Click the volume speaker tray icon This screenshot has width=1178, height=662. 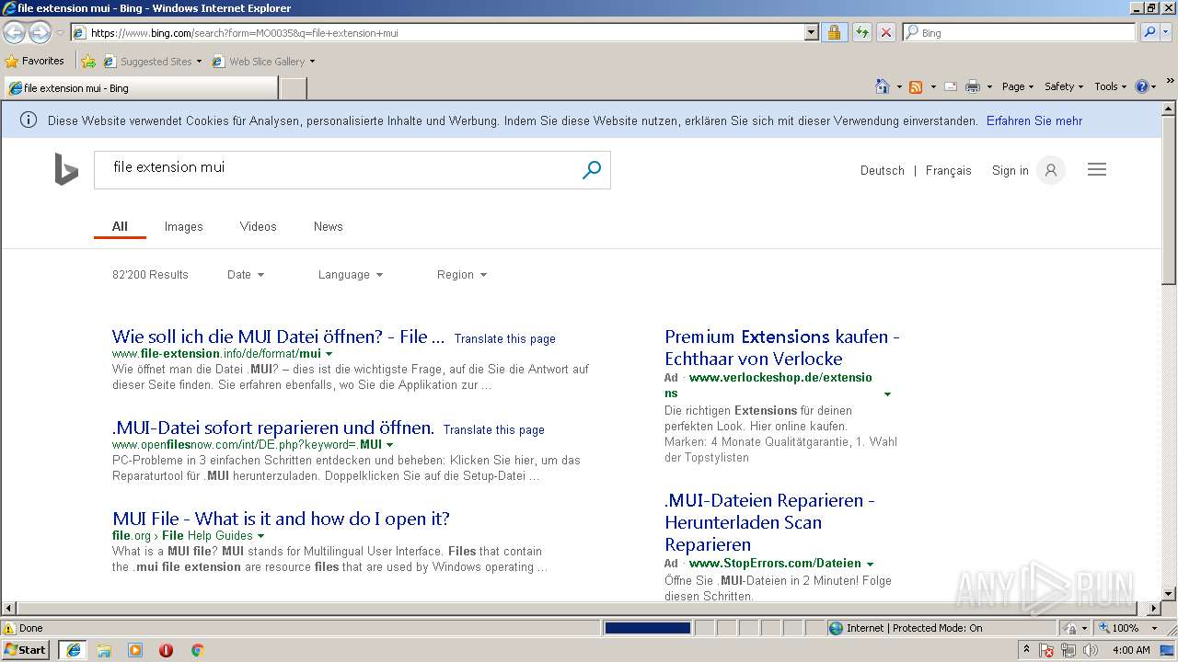[1091, 650]
